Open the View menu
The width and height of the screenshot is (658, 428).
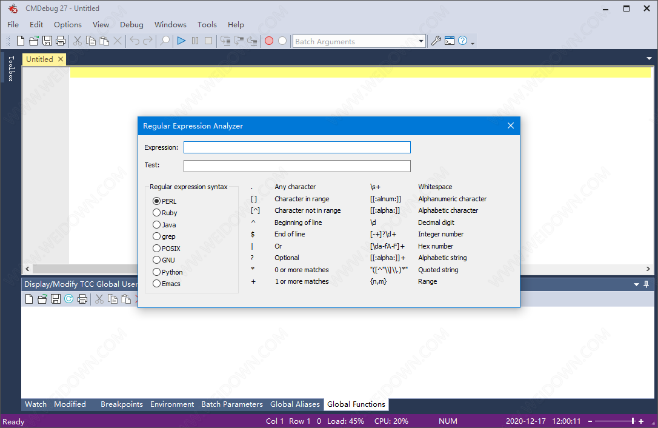tap(101, 25)
